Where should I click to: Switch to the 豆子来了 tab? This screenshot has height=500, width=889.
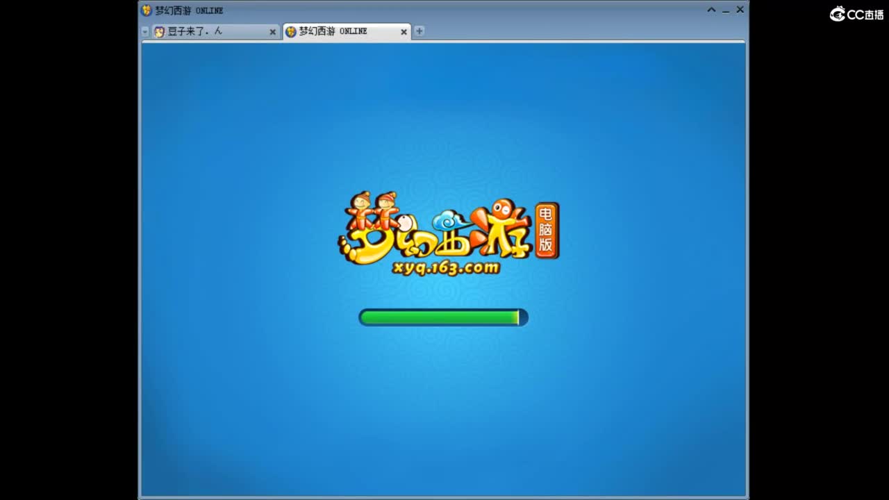pyautogui.click(x=215, y=31)
